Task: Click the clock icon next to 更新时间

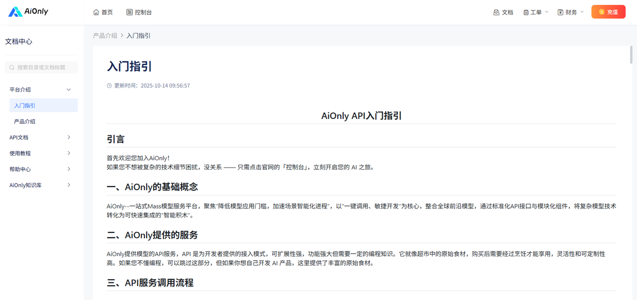Action: [109, 86]
